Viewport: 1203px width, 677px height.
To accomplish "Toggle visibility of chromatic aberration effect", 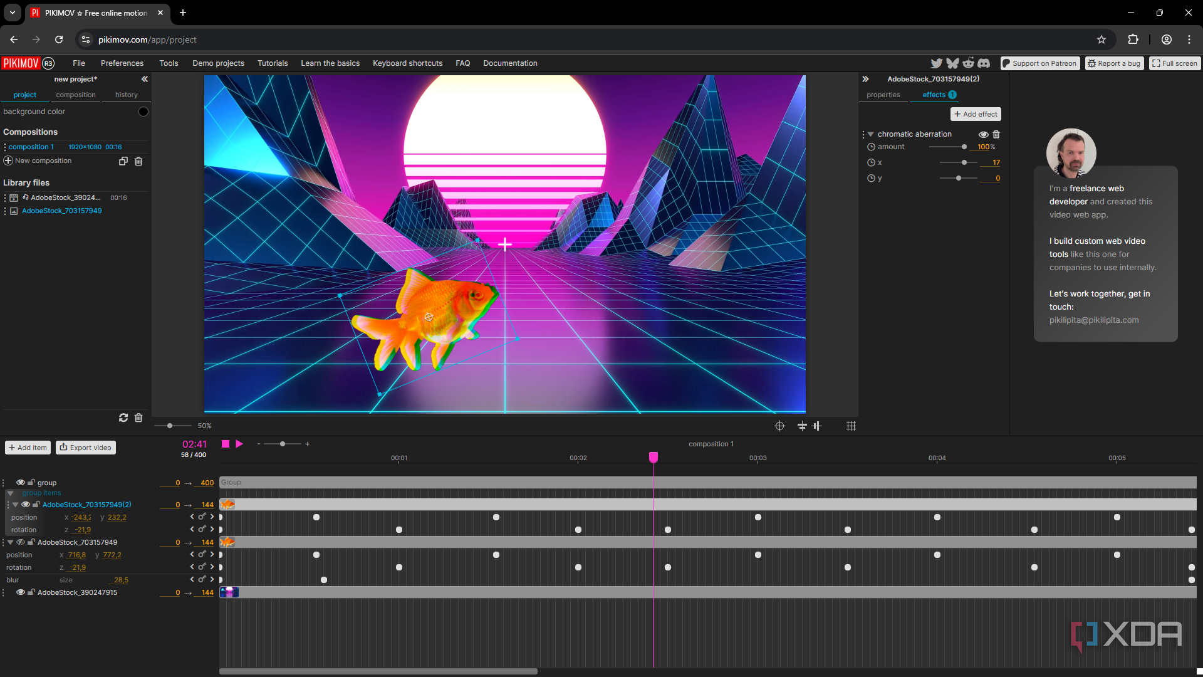I will coord(984,134).
